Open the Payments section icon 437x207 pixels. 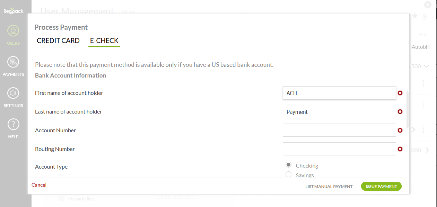click(13, 62)
